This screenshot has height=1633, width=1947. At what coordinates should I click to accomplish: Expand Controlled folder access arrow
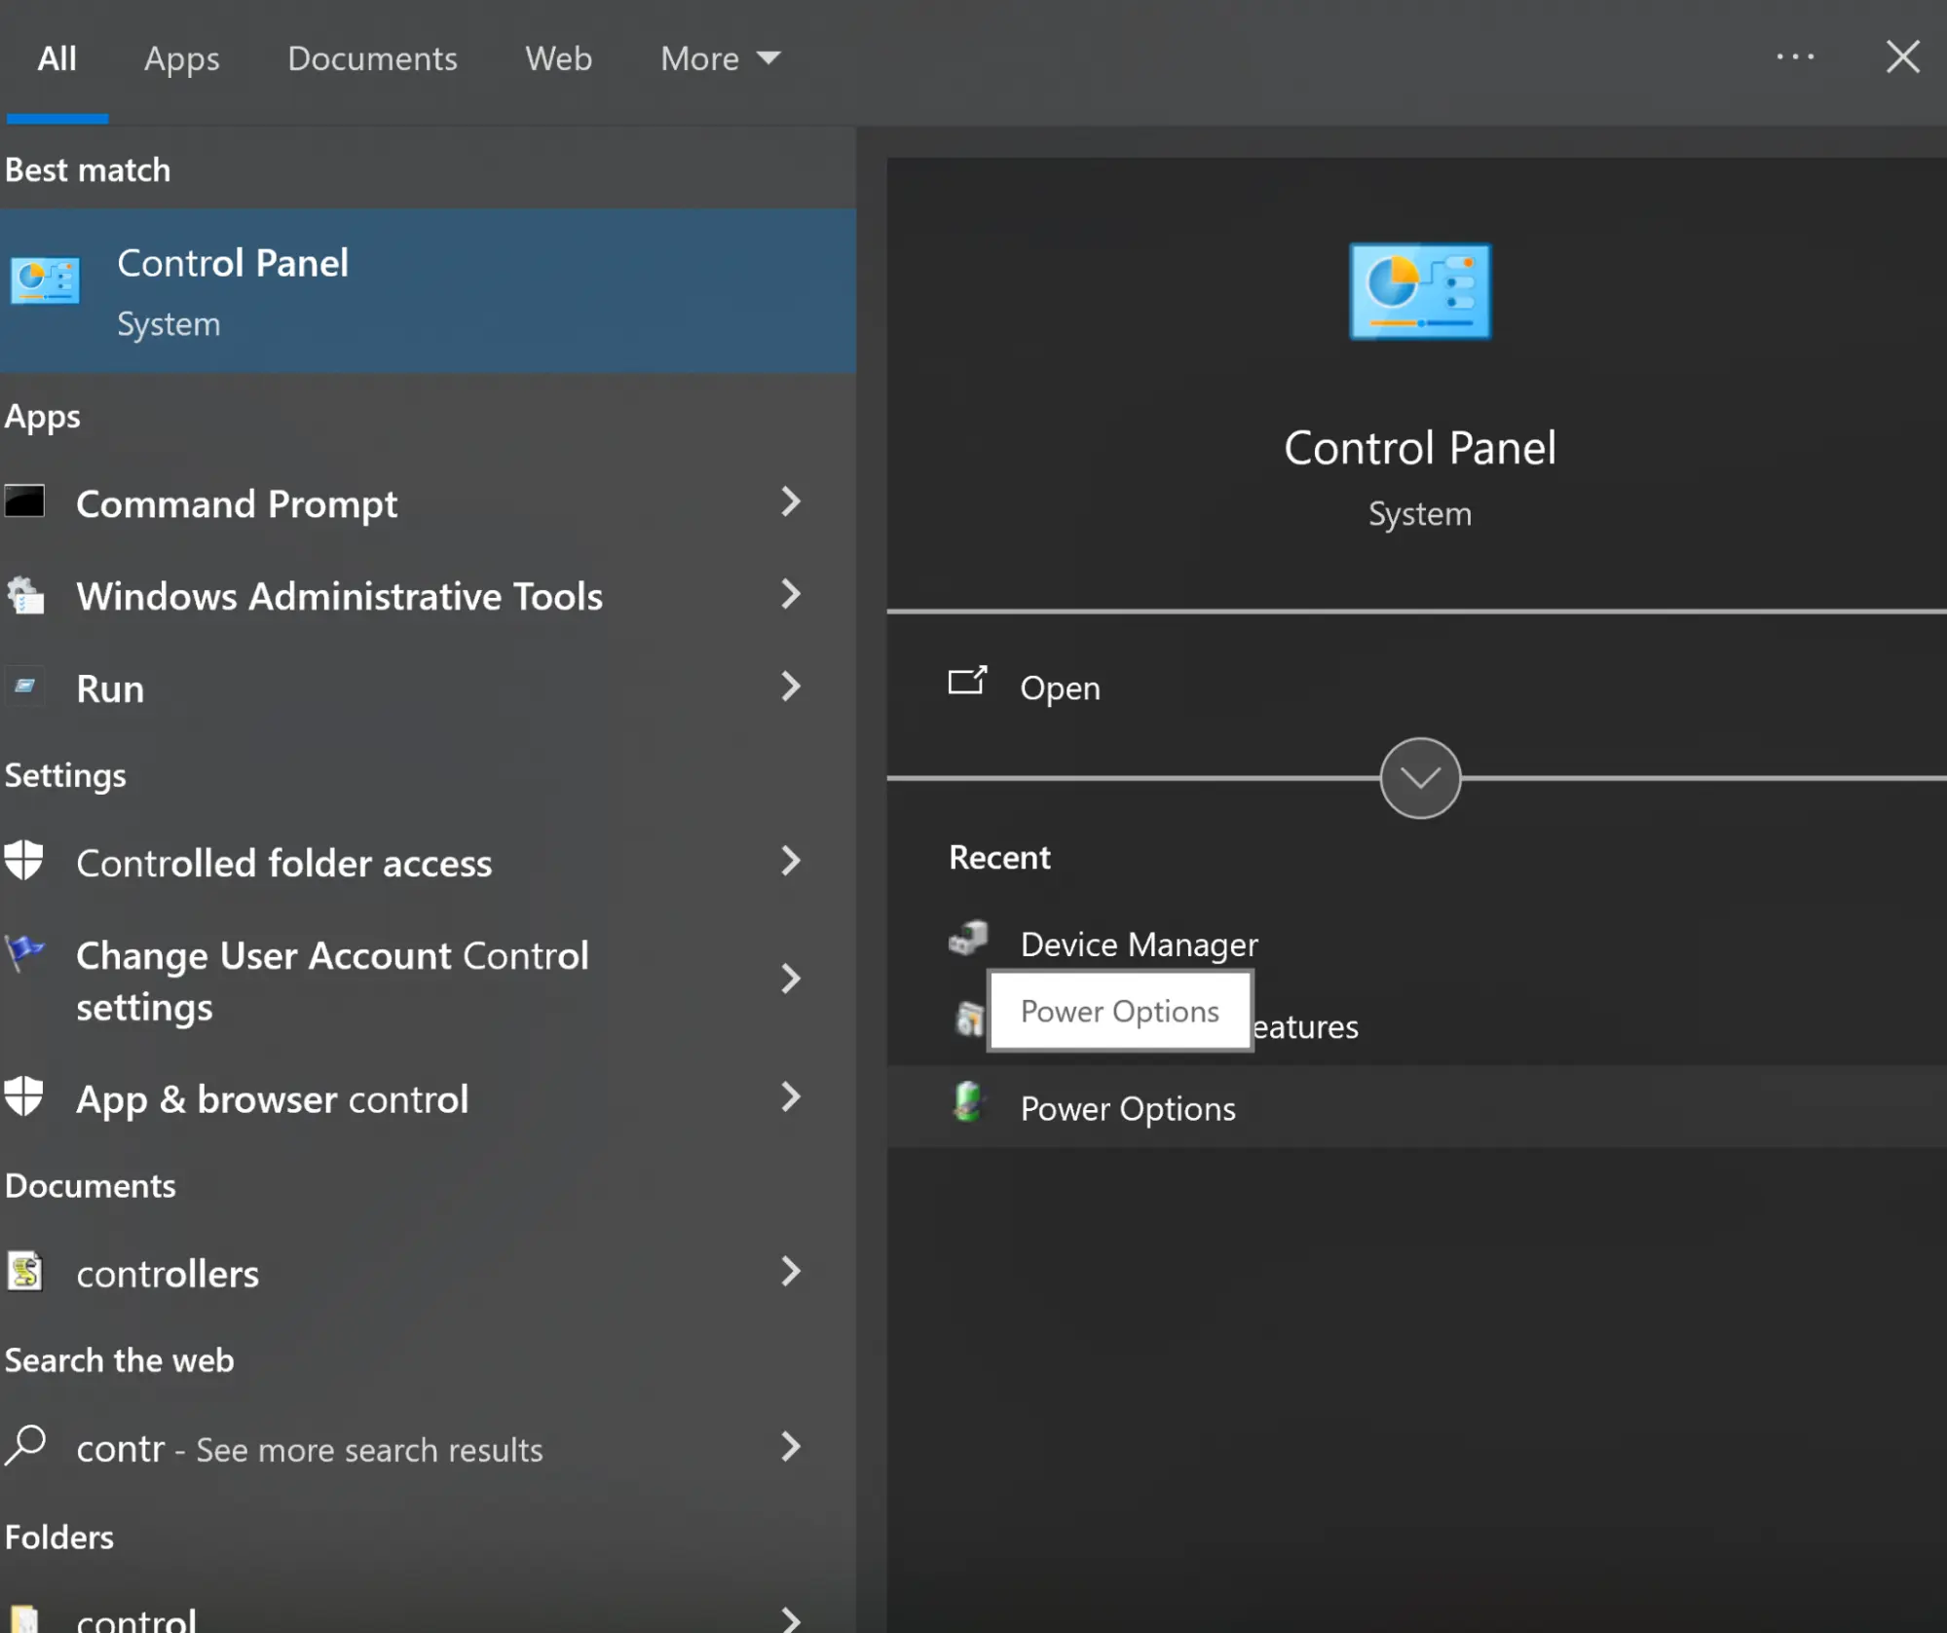point(791,861)
